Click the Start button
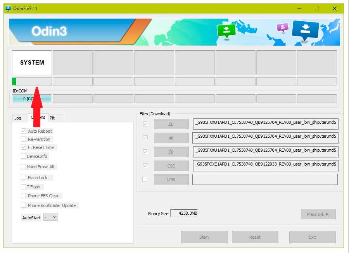Image resolution: width=349 pixels, height=253 pixels. coord(204,237)
